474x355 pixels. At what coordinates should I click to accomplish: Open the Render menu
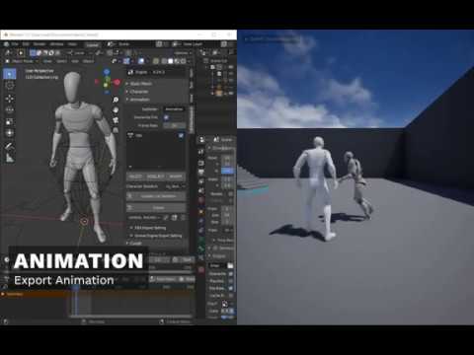point(39,44)
